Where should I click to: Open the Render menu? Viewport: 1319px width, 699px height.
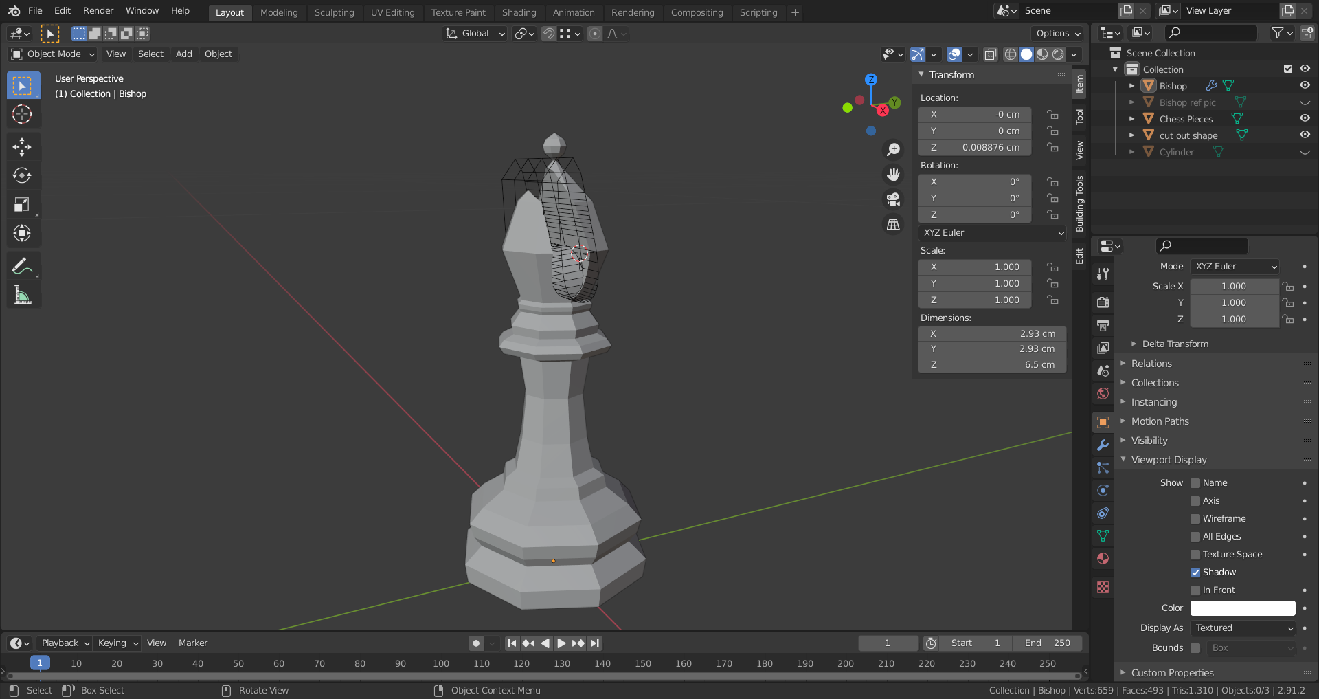coord(98,11)
